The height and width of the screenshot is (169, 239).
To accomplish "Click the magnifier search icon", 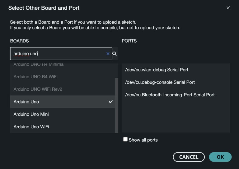I will point(115,54).
